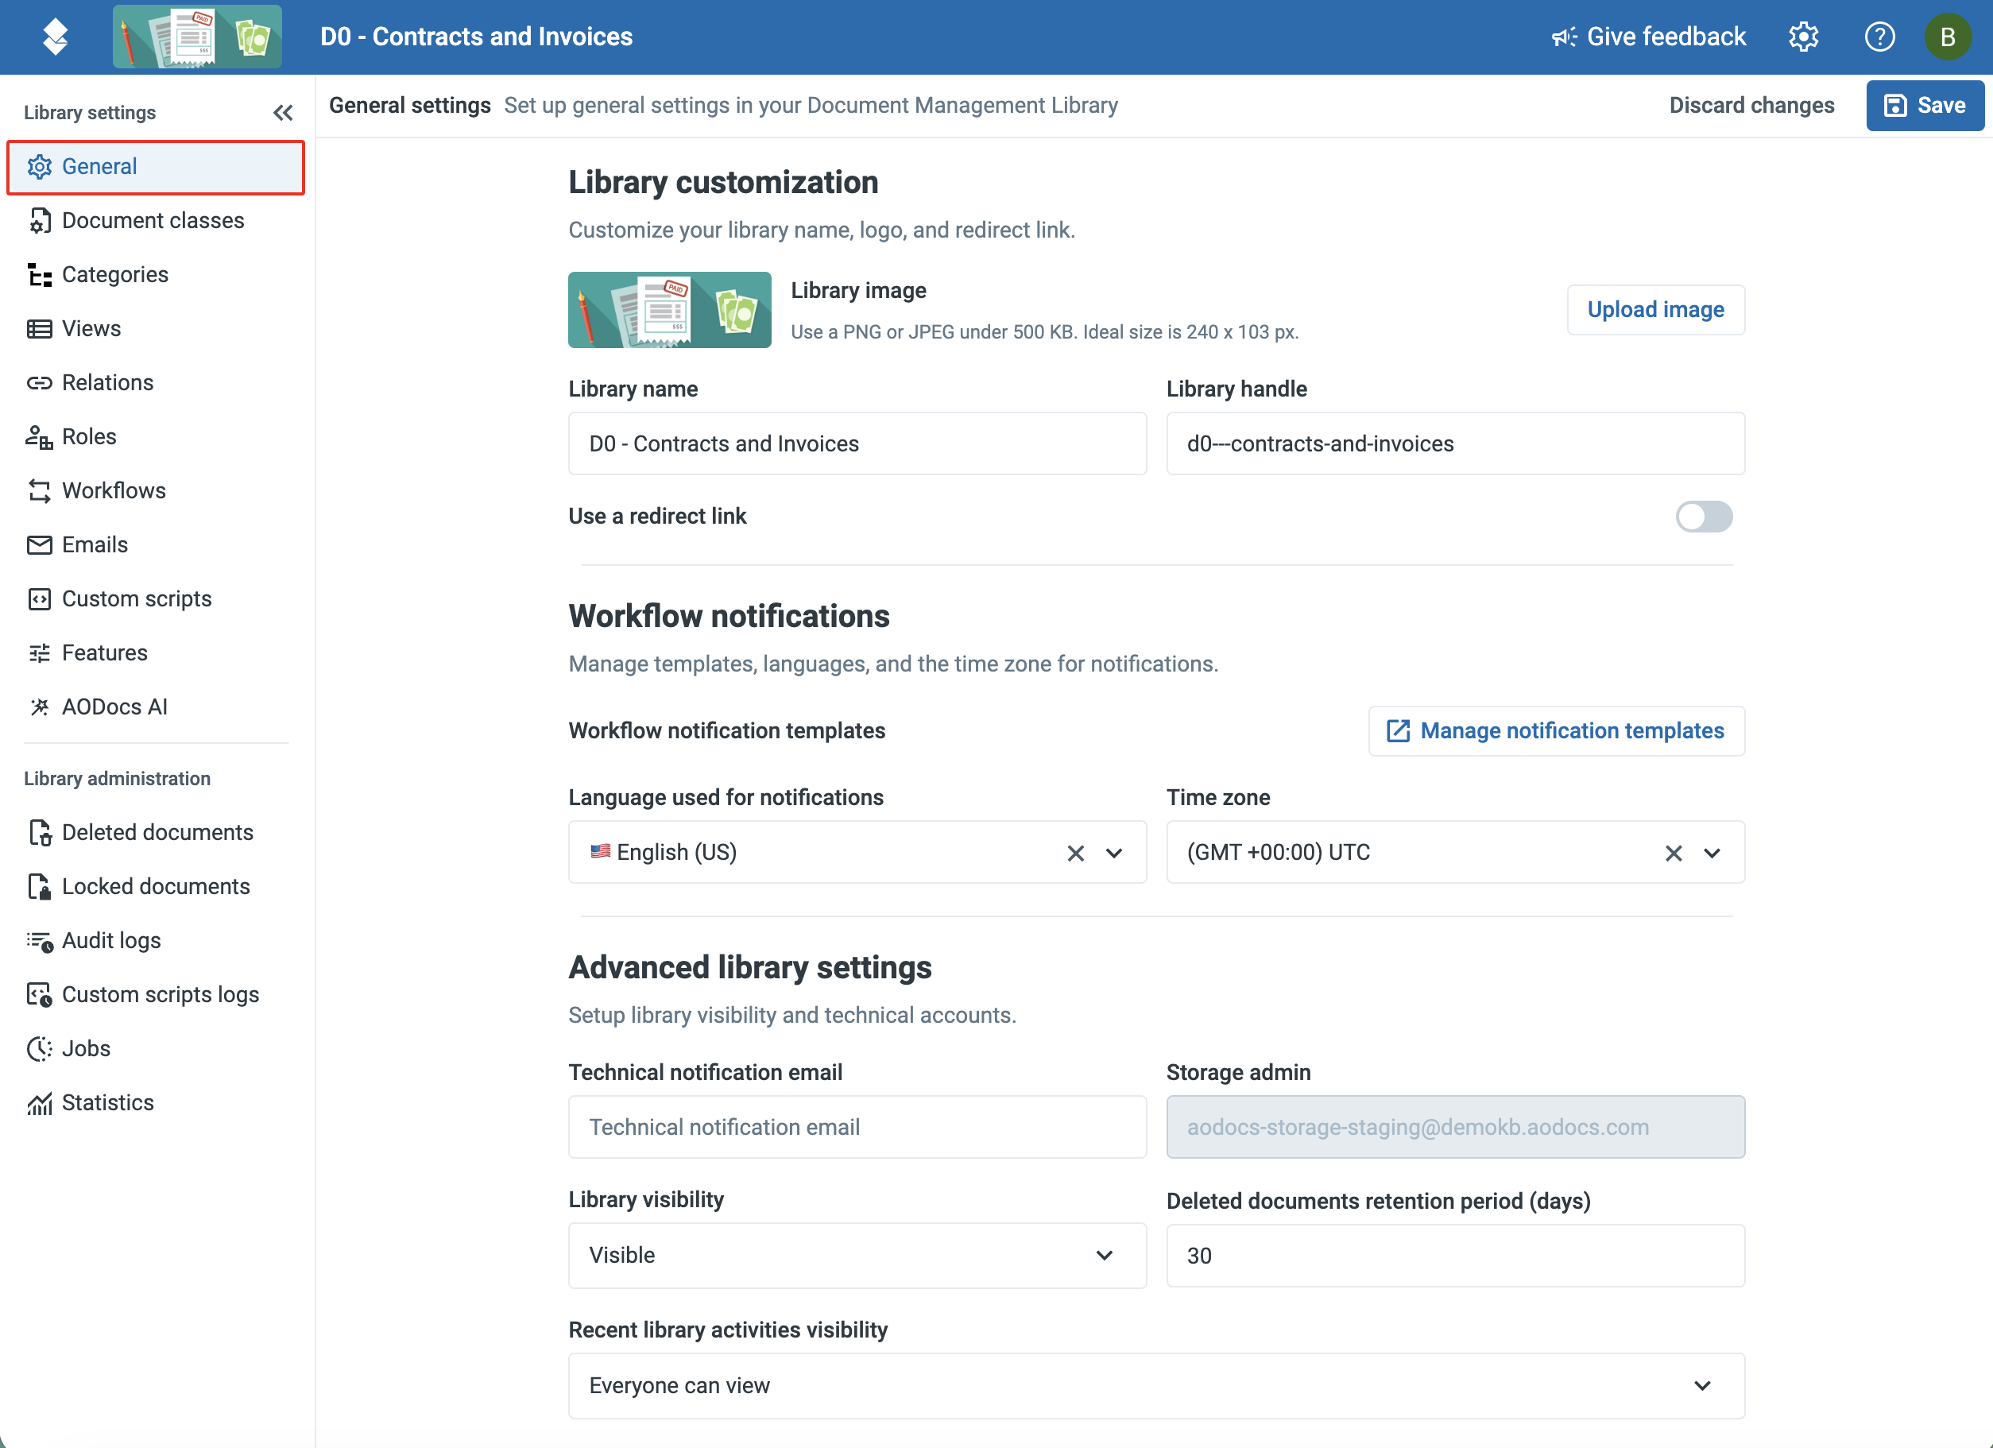Toggle the Use a redirect link switch

[x=1703, y=517]
